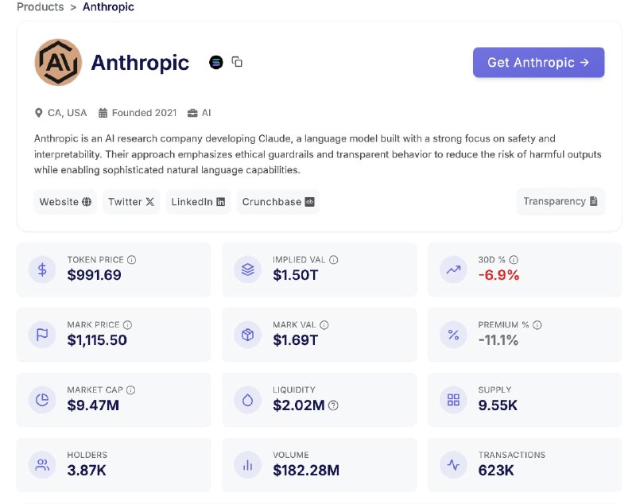The height and width of the screenshot is (504, 636).
Task: Open the Transparency document button
Action: tap(560, 201)
